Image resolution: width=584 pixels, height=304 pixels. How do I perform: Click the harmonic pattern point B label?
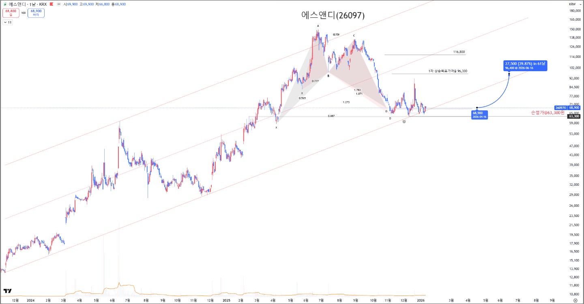(x=328, y=76)
